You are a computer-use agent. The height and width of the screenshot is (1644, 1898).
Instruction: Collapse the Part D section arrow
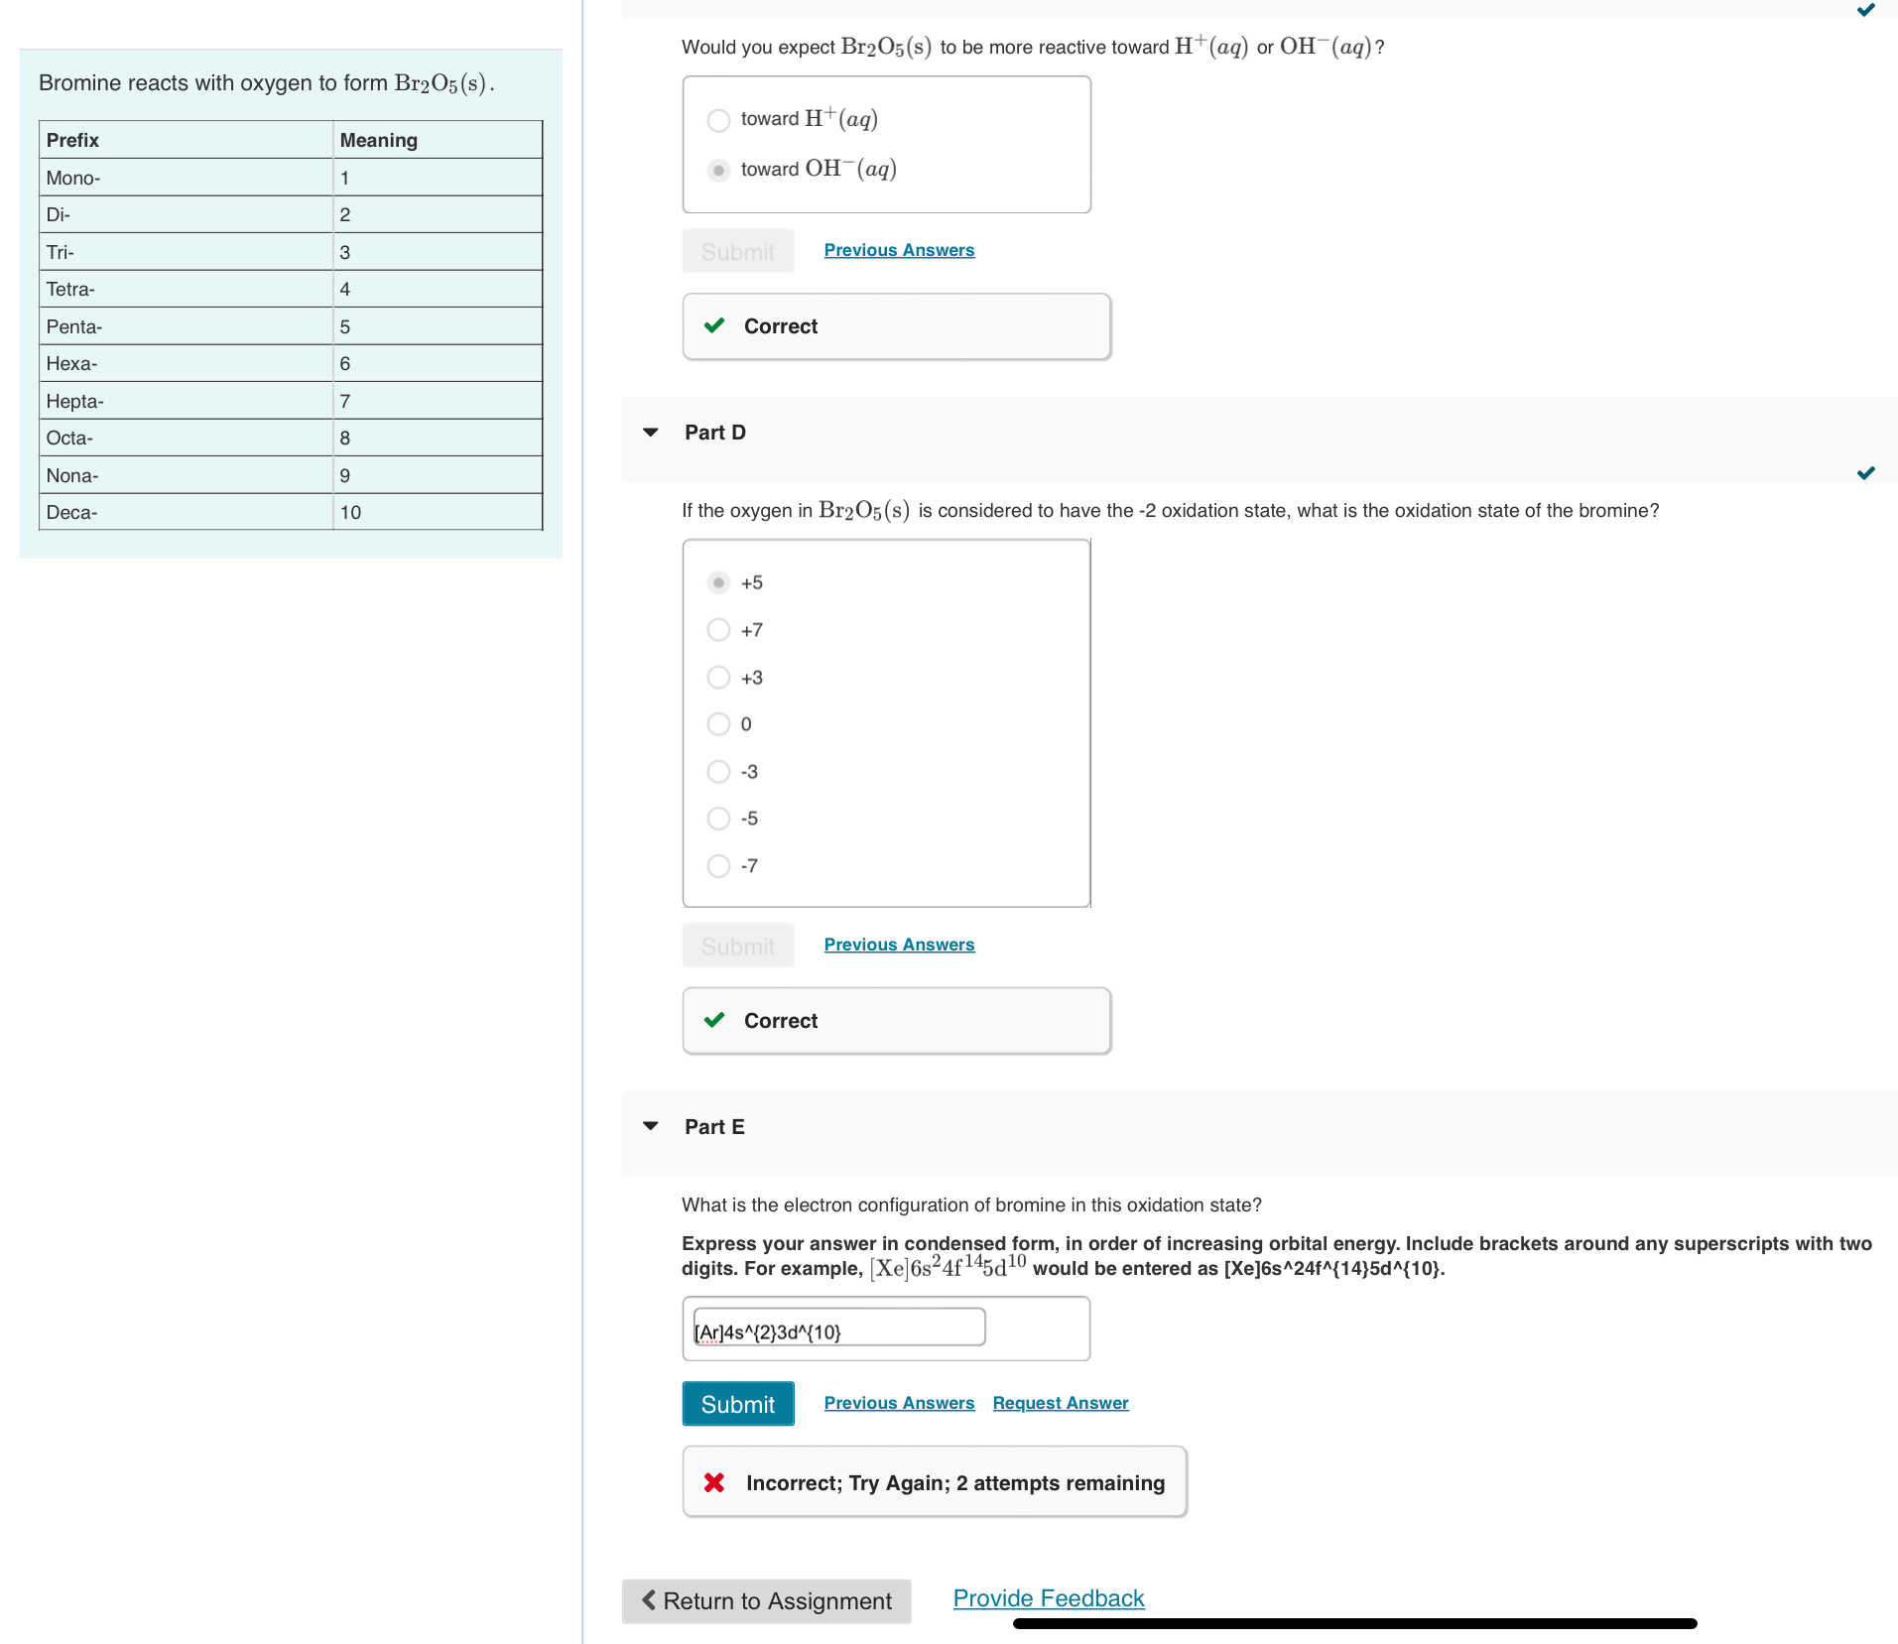tap(651, 433)
